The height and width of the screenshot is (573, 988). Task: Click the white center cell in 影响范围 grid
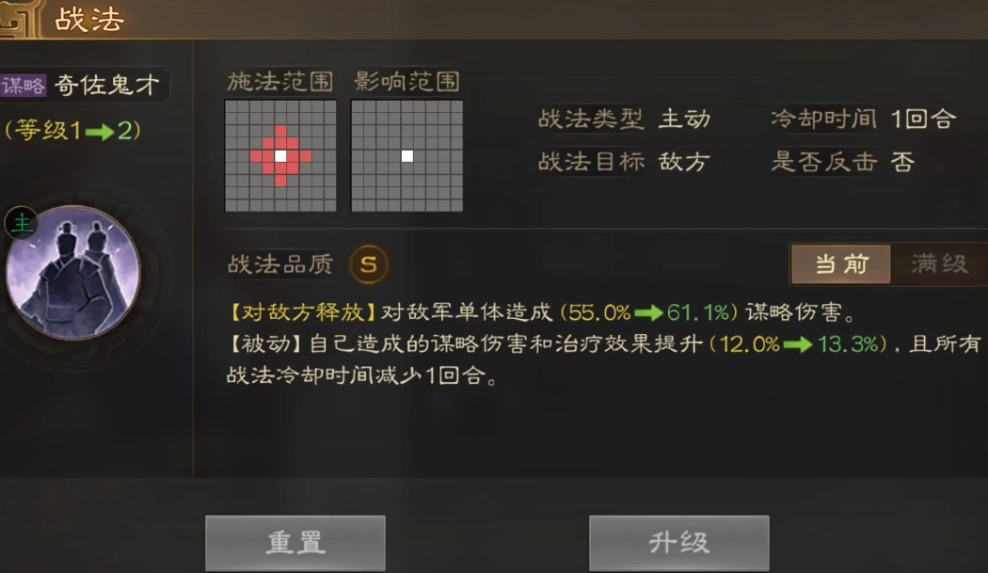pos(407,155)
